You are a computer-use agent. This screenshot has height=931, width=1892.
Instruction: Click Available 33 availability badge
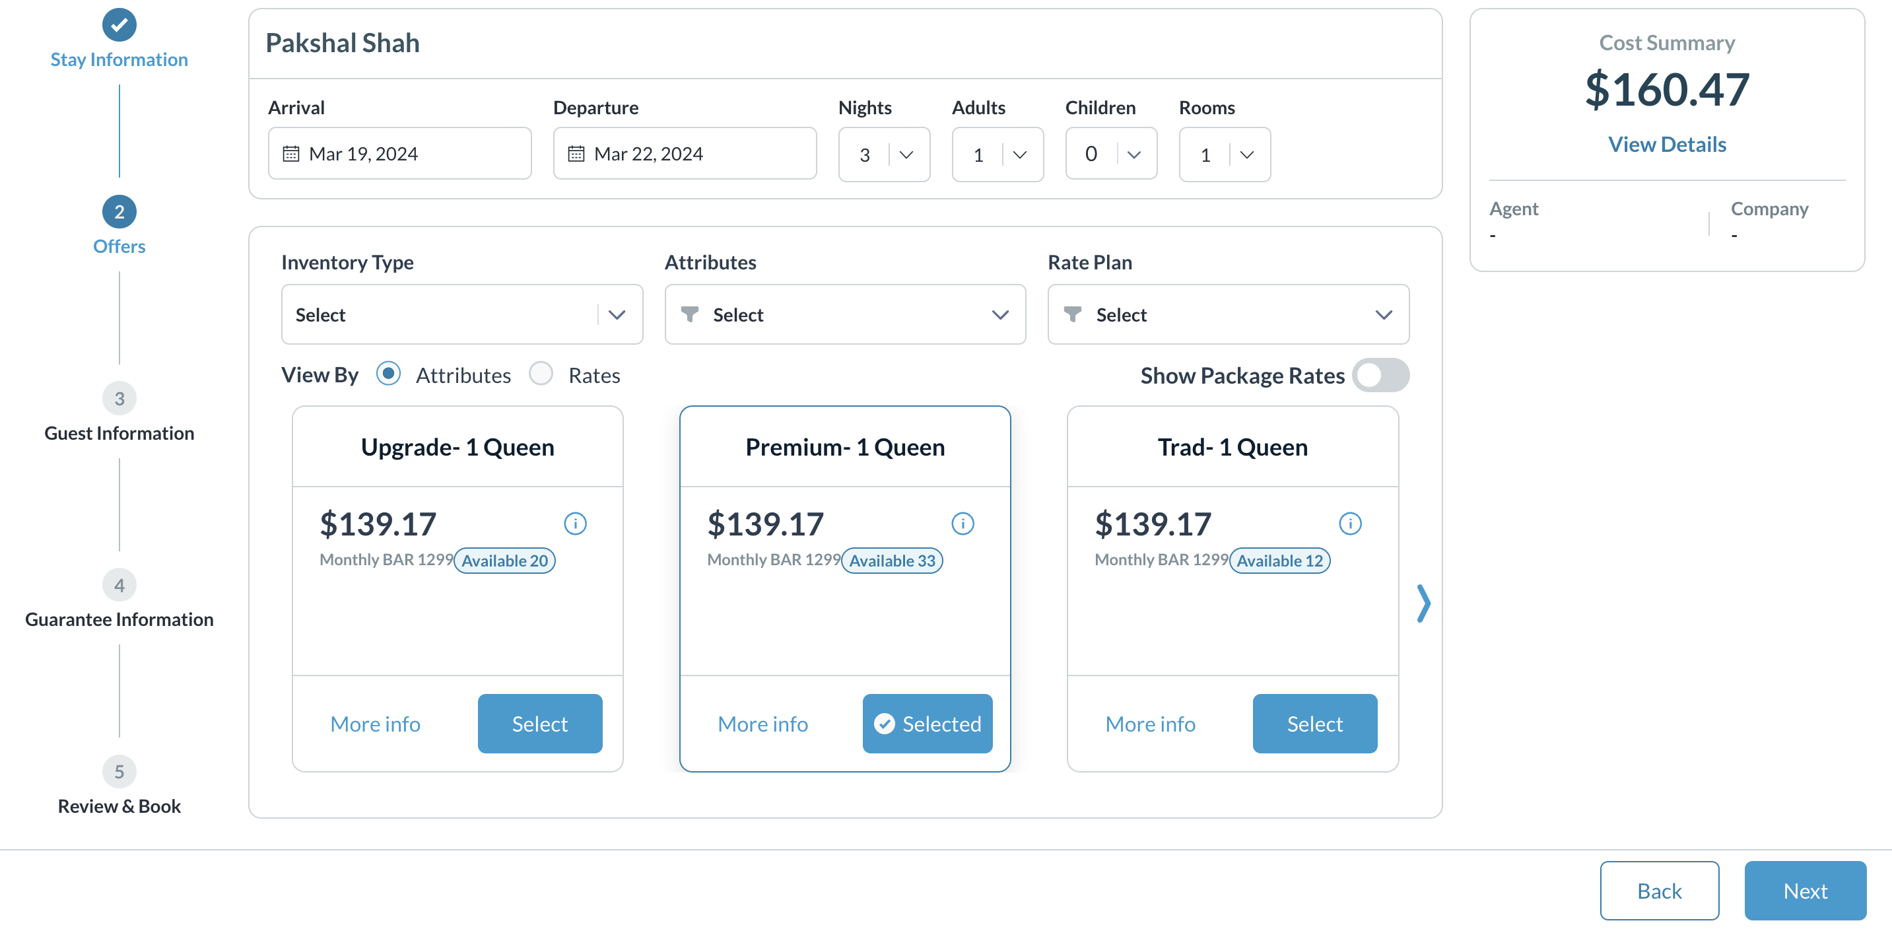pyautogui.click(x=892, y=561)
